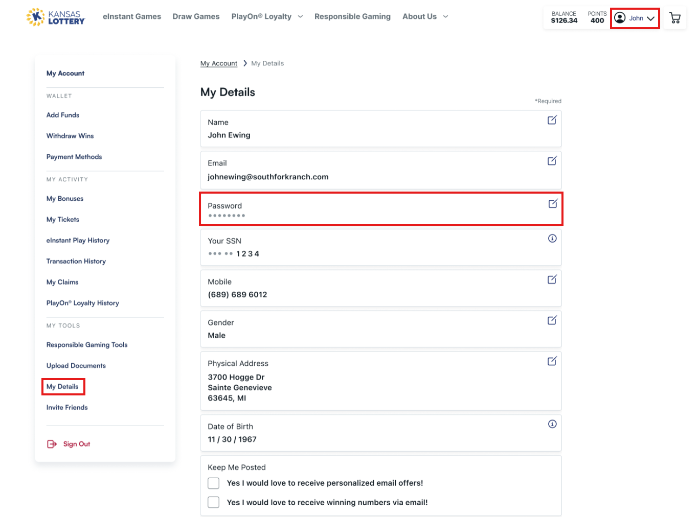This screenshot has height=517, width=699.
Task: Show SSN info icon
Action: pos(552,238)
